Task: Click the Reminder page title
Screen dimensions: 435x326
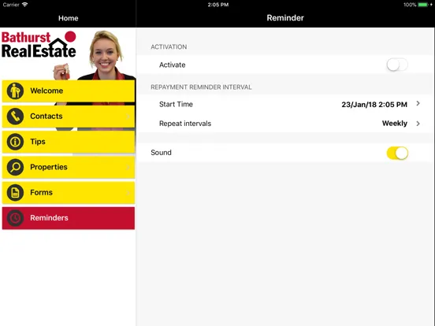Action: click(x=285, y=18)
